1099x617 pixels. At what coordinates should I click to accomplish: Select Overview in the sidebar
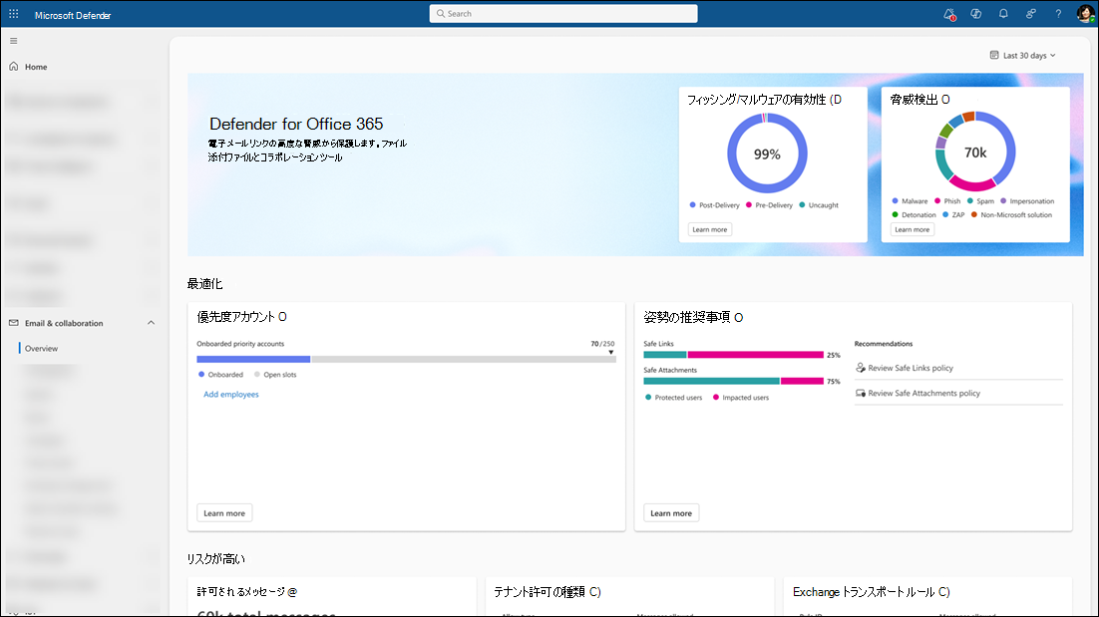pos(42,349)
